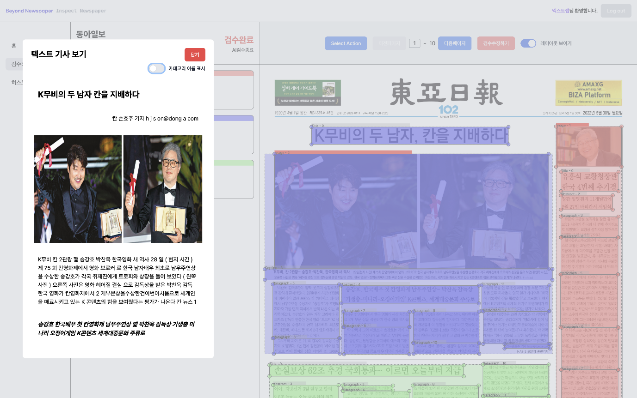Image resolution: width=637 pixels, height=398 pixels.
Task: Select the 유흥식 교황청장관 title region
Action: (x=589, y=182)
